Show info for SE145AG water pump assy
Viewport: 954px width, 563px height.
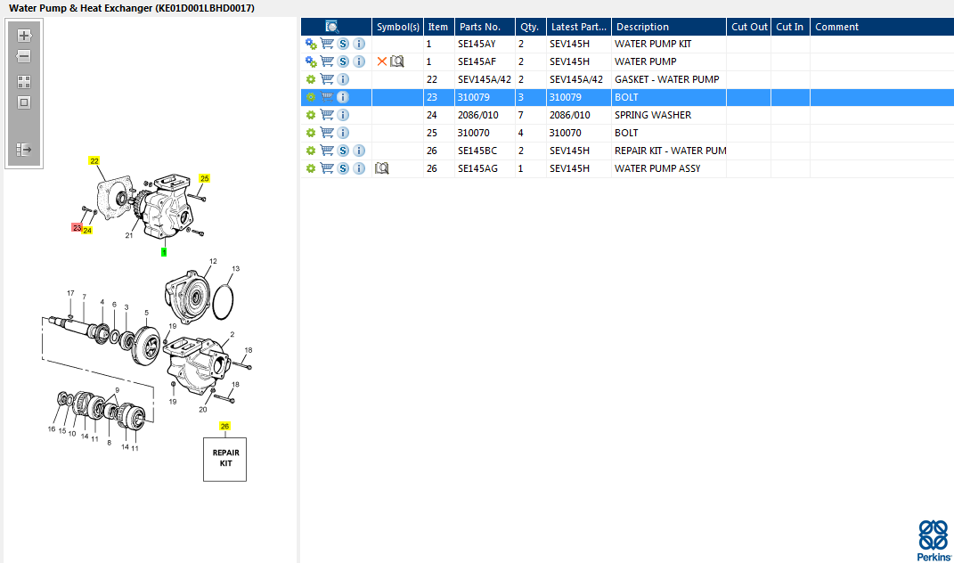click(x=359, y=168)
